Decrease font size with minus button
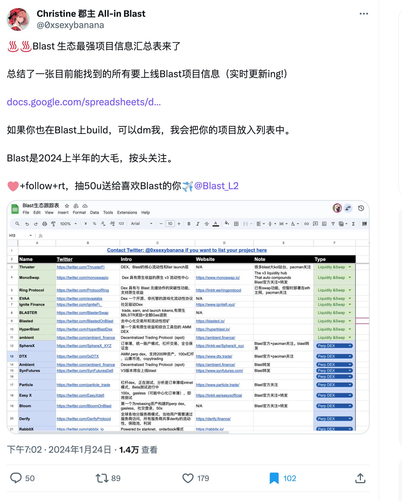The height and width of the screenshot is (501, 402). point(161,224)
